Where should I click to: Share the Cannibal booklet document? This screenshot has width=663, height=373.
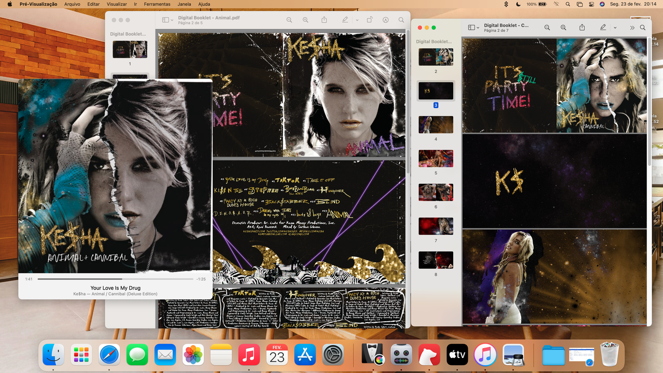(582, 27)
